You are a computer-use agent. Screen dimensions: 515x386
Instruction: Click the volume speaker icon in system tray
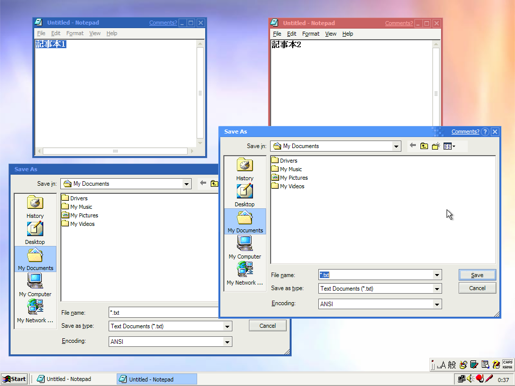point(470,378)
